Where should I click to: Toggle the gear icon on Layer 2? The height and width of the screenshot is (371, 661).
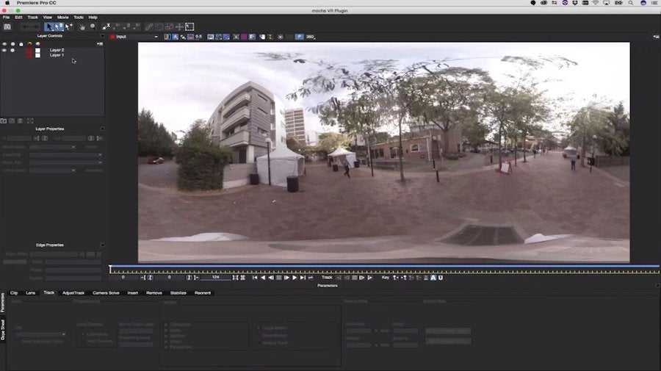pos(12,50)
